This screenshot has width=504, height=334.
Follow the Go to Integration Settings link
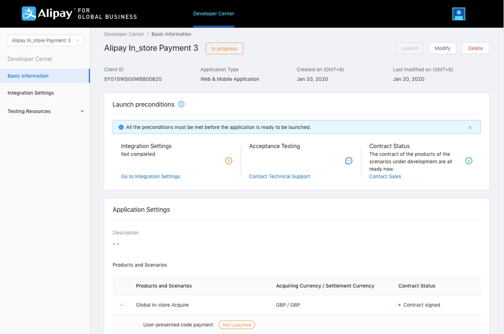(x=150, y=176)
